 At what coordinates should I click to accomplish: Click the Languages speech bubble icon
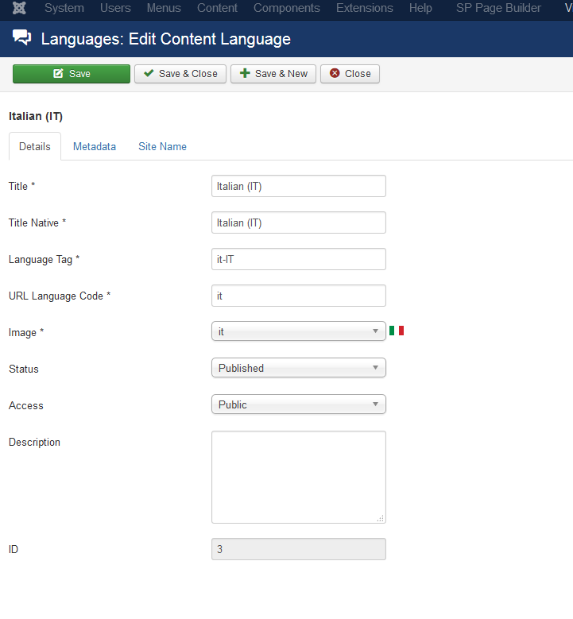23,38
